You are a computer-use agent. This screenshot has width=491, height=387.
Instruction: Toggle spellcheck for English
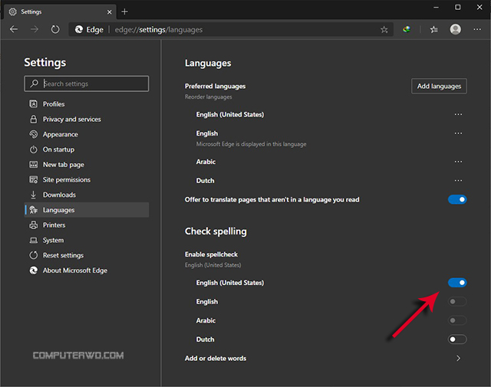click(x=457, y=302)
